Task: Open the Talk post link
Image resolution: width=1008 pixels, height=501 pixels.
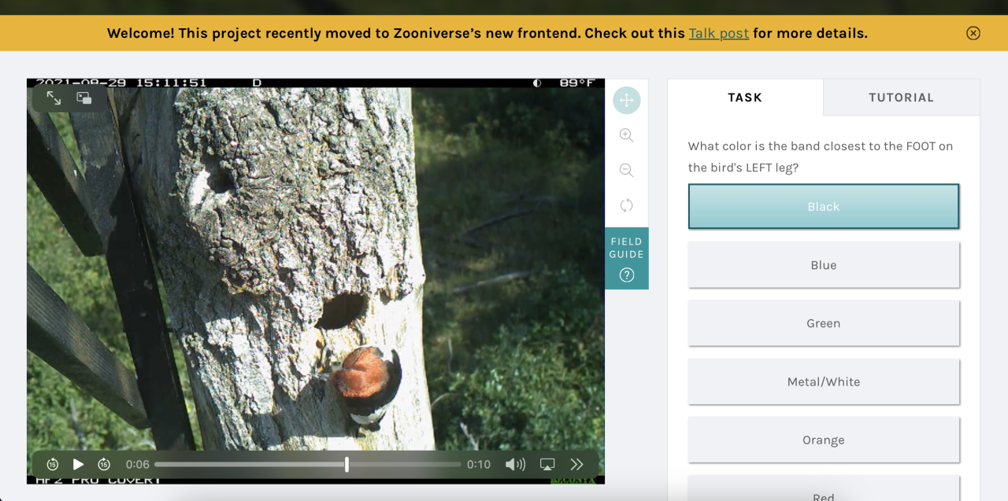Action: [718, 33]
